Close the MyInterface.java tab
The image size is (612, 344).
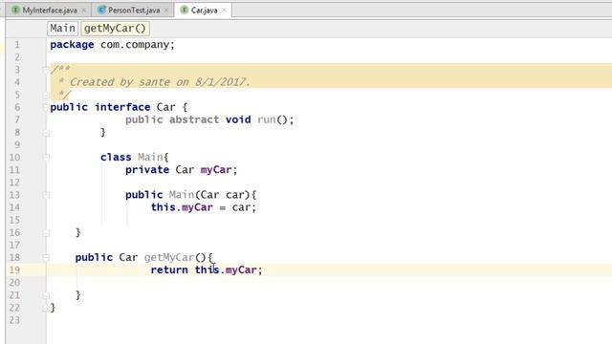(x=83, y=11)
